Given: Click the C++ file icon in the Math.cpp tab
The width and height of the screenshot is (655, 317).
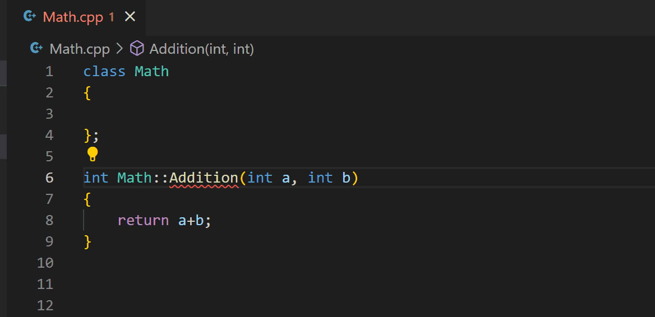Looking at the screenshot, I should pos(30,17).
